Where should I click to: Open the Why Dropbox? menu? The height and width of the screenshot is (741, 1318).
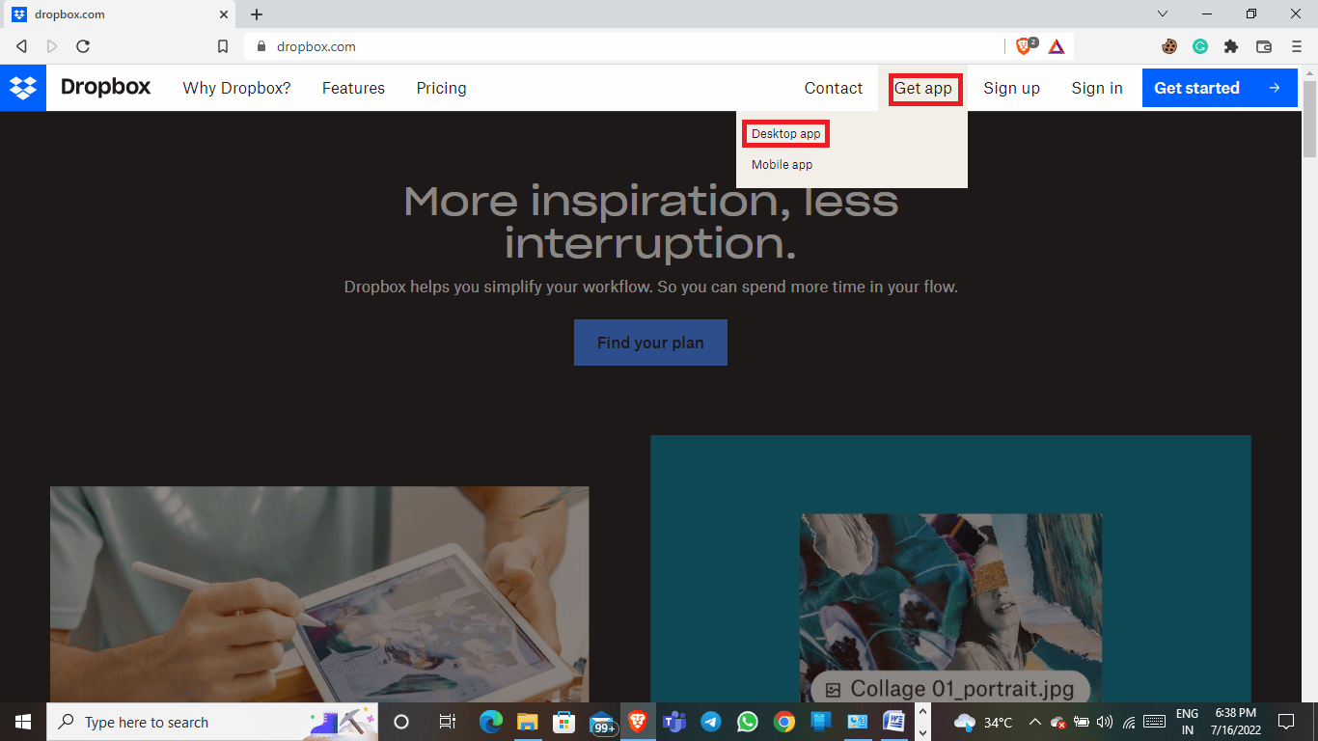point(236,88)
